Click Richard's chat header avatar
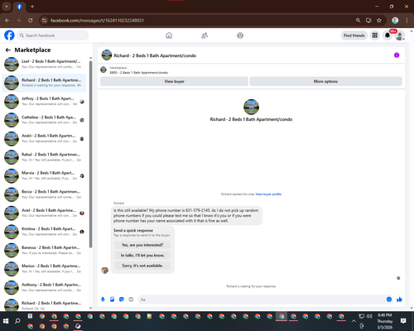Image resolution: width=414 pixels, height=331 pixels. click(x=107, y=55)
